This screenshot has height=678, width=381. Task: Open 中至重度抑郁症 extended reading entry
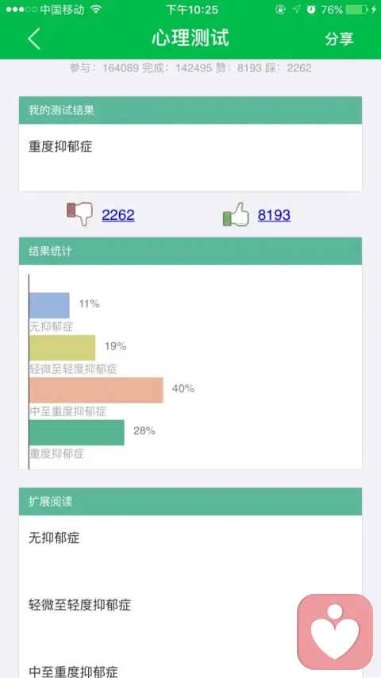pos(73,672)
